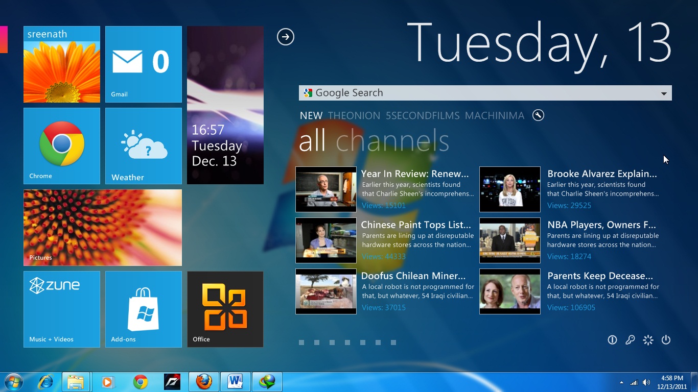The image size is (698, 392).
Task: Launch the Need for Speed taskbar icon
Action: coord(172,382)
